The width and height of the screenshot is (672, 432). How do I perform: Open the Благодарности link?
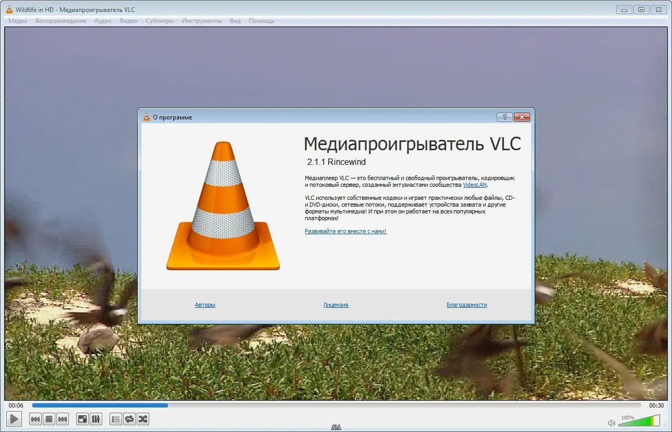pos(467,305)
